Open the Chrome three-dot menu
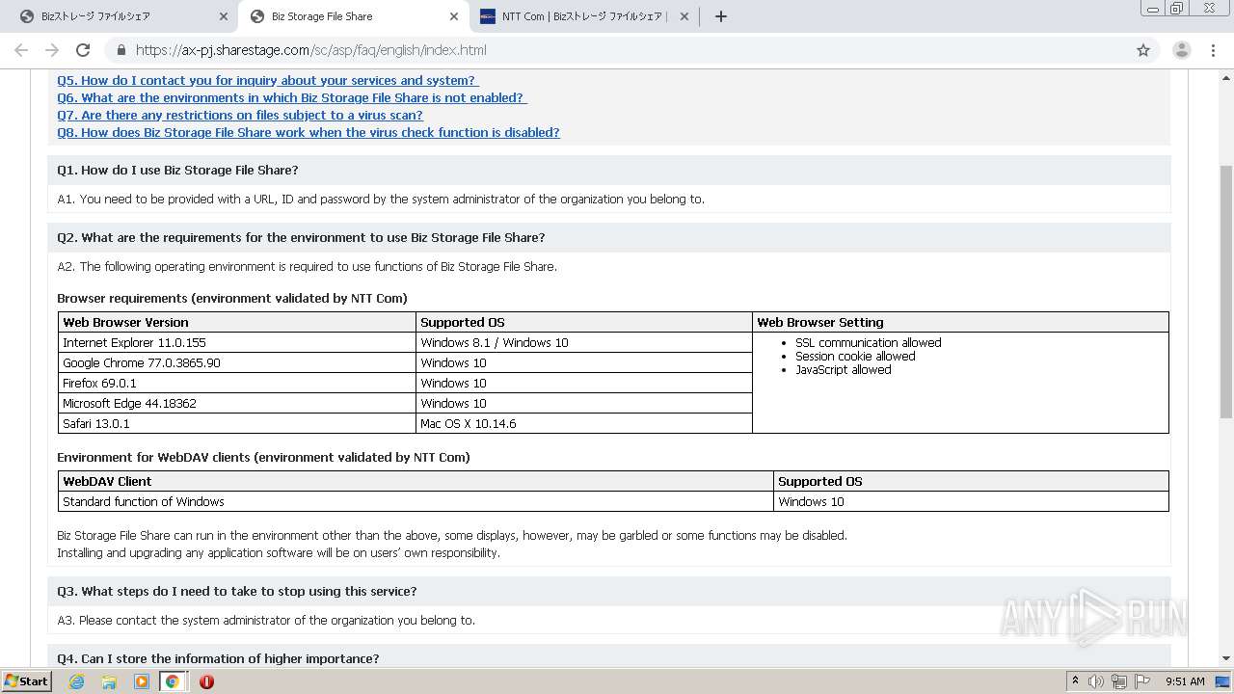This screenshot has width=1234, height=694. [x=1213, y=50]
